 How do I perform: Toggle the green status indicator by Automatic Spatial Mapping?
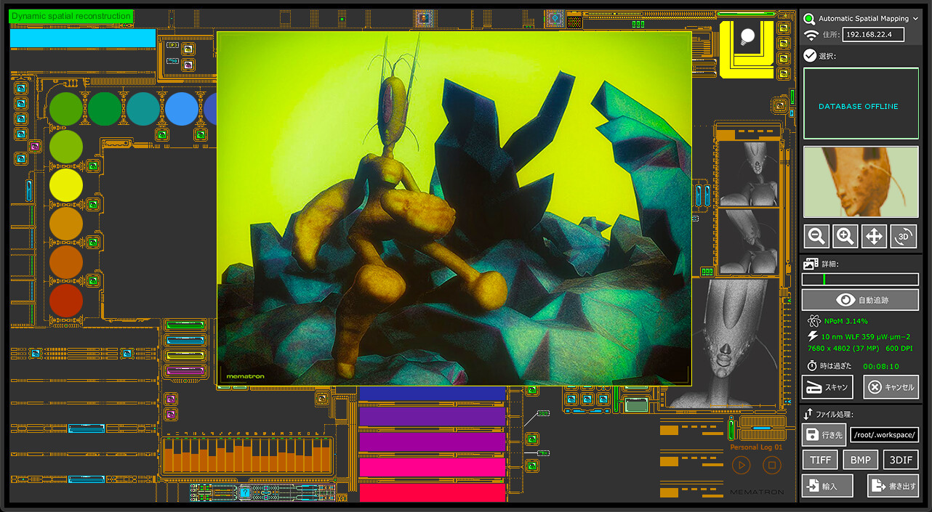click(810, 19)
